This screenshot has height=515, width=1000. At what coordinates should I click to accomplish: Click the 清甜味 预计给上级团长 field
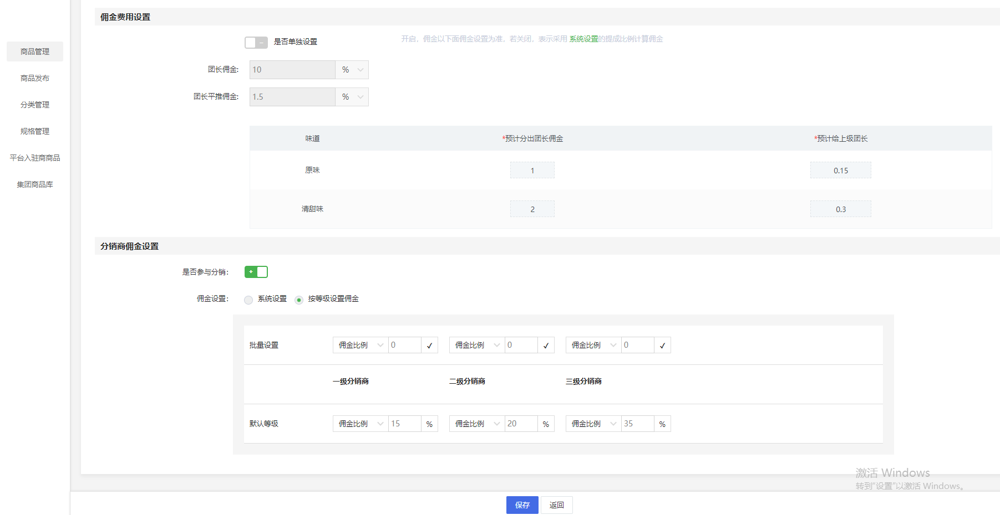(x=840, y=209)
